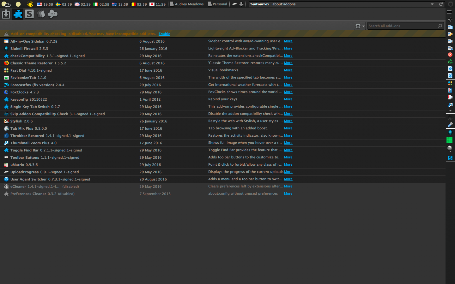Select the Thumbnail Zoom Plus row

(223, 143)
